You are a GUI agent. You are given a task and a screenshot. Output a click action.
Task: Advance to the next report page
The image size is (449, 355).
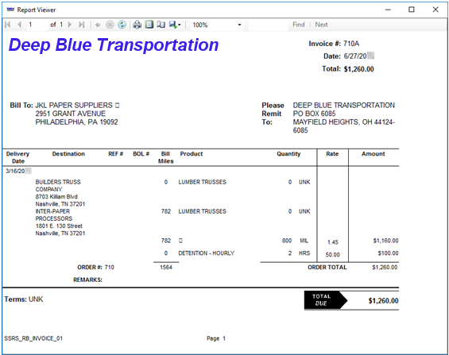click(x=70, y=25)
